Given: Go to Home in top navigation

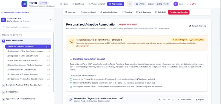Looking at the screenshot, I should (x=64, y=4).
